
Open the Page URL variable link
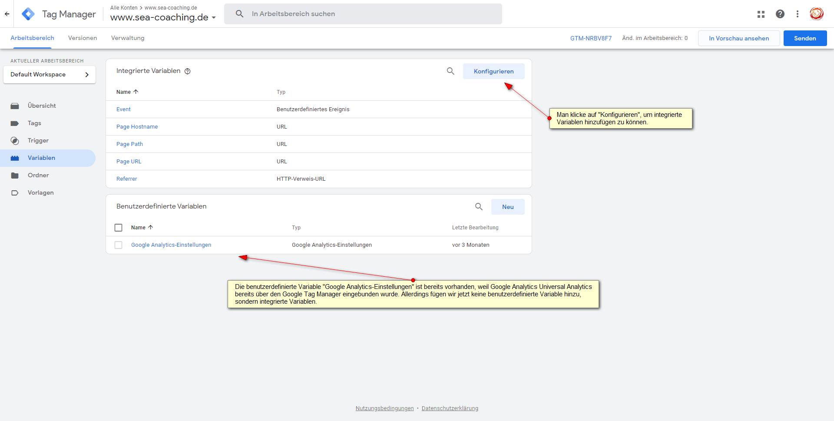(129, 162)
